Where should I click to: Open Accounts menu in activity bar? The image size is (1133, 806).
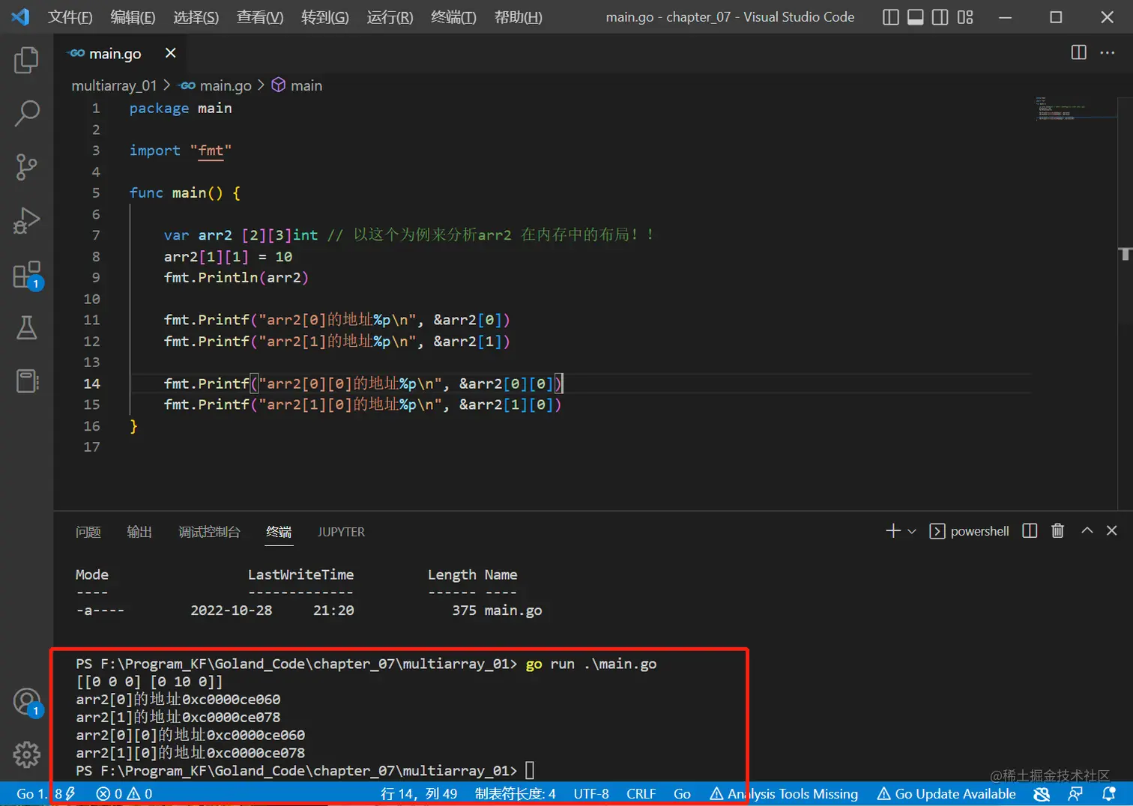coord(26,702)
